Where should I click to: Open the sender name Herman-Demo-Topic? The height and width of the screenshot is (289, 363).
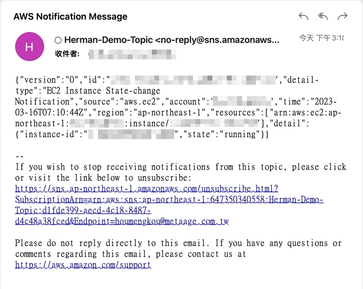108,40
